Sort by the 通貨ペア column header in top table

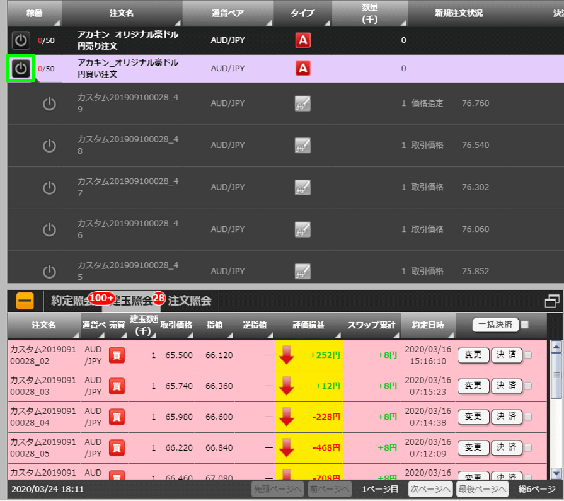tap(227, 13)
